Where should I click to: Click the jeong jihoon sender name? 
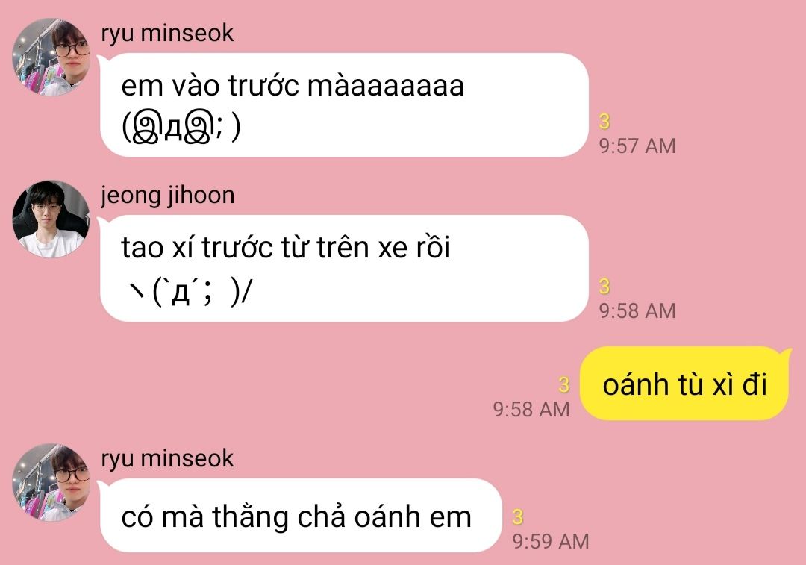(x=168, y=196)
